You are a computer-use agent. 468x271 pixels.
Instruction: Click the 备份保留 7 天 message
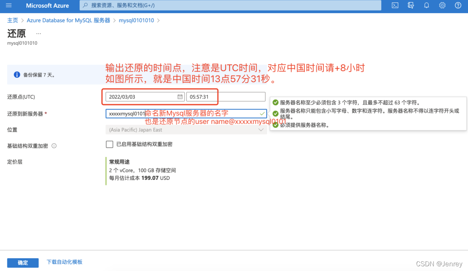[39, 75]
